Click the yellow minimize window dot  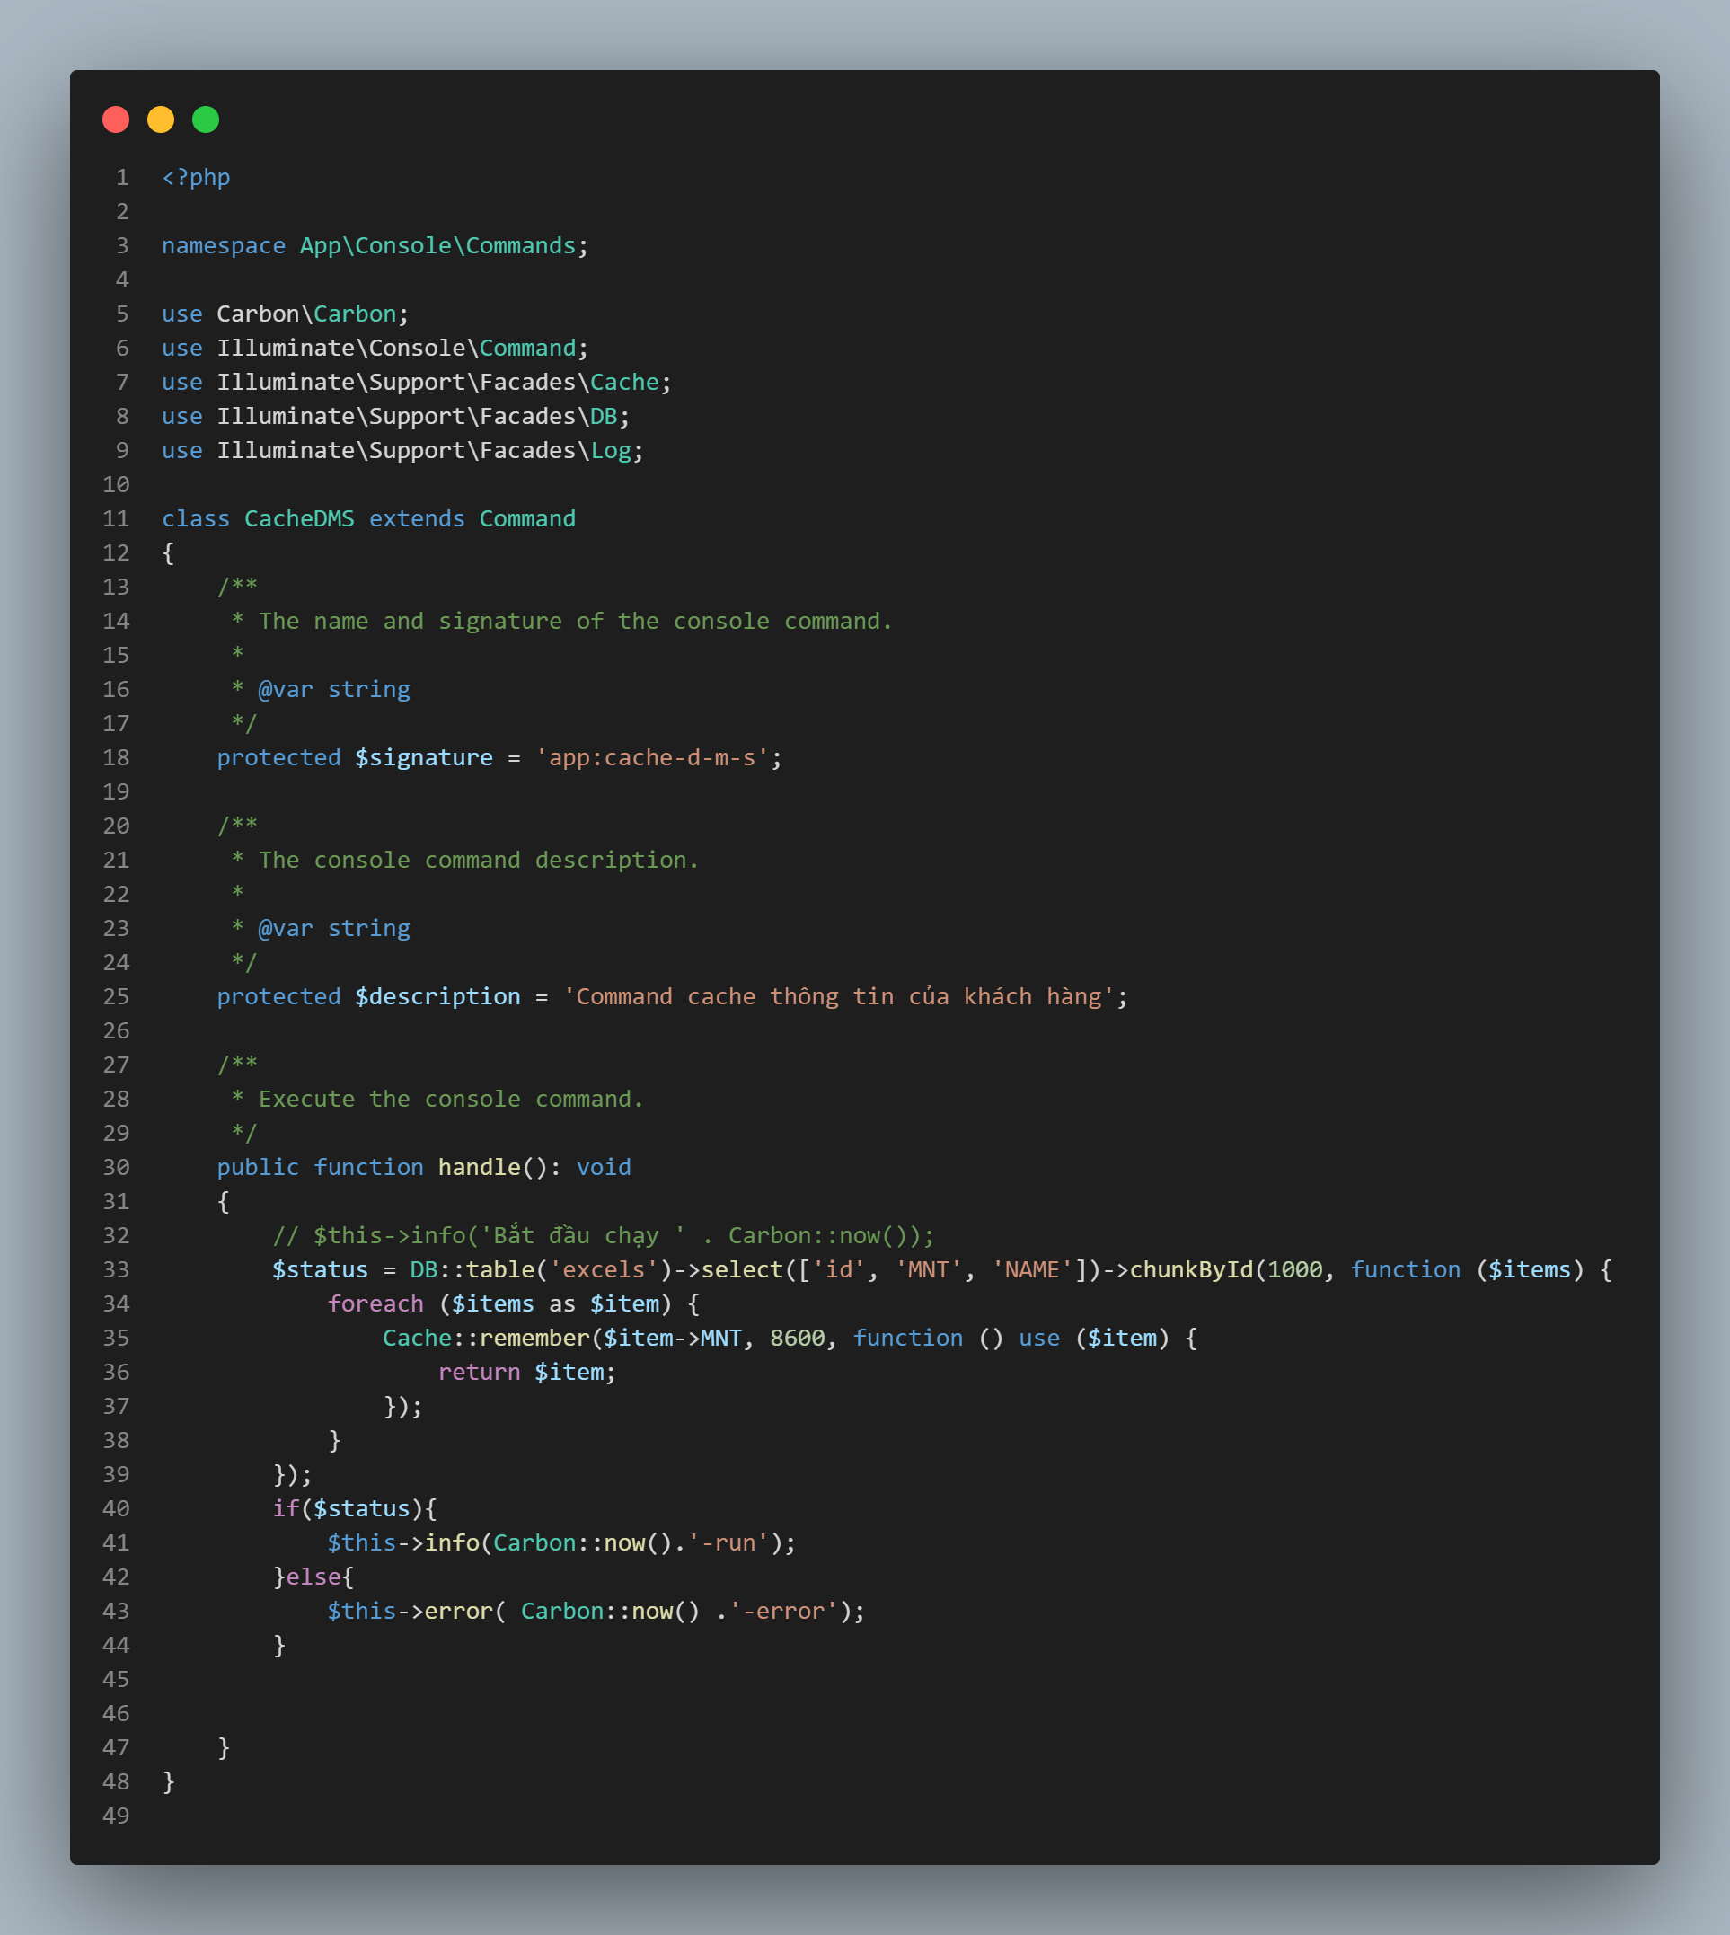pyautogui.click(x=161, y=119)
